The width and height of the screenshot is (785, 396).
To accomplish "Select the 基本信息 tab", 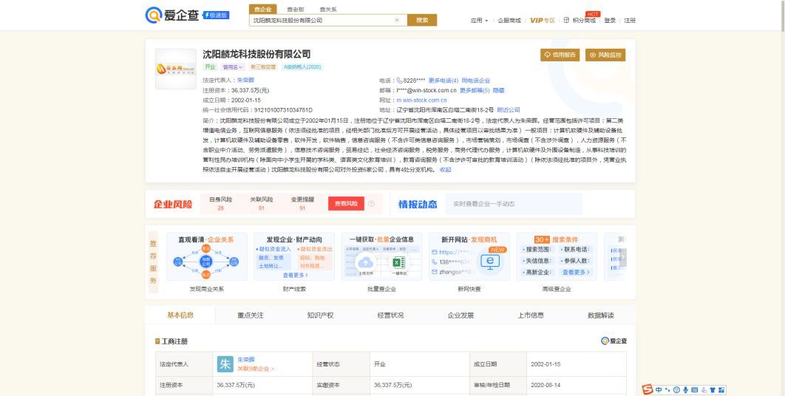I will coord(180,315).
